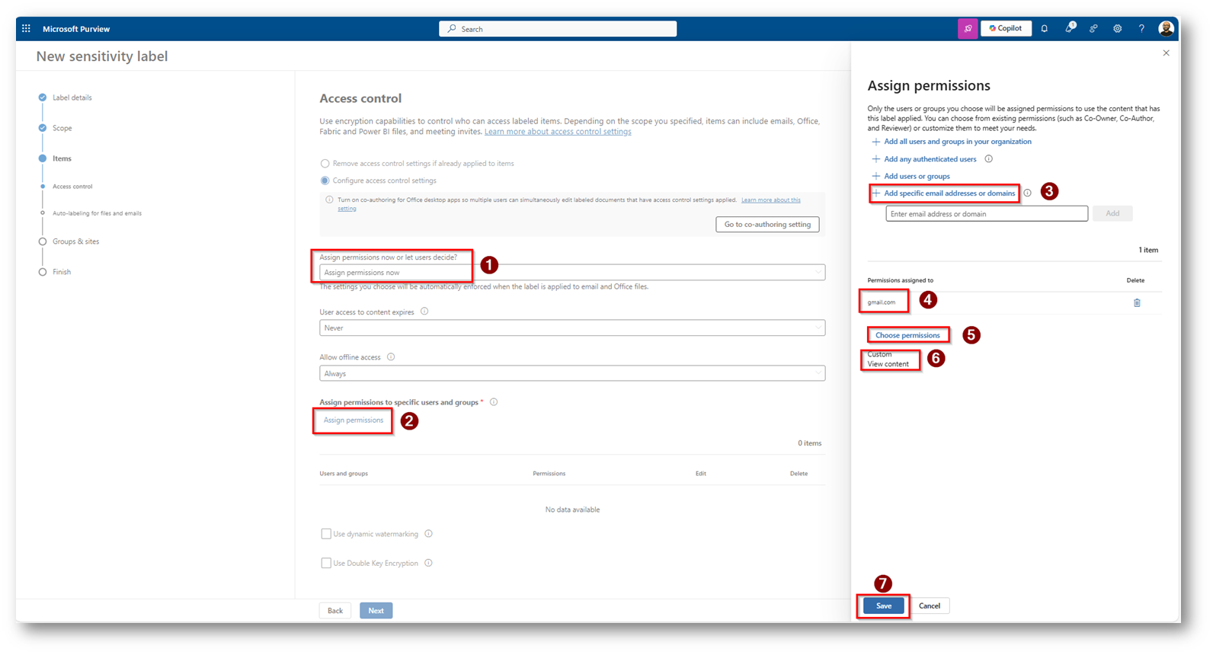Enable Use Double Key Encryption checkbox

pyautogui.click(x=326, y=564)
